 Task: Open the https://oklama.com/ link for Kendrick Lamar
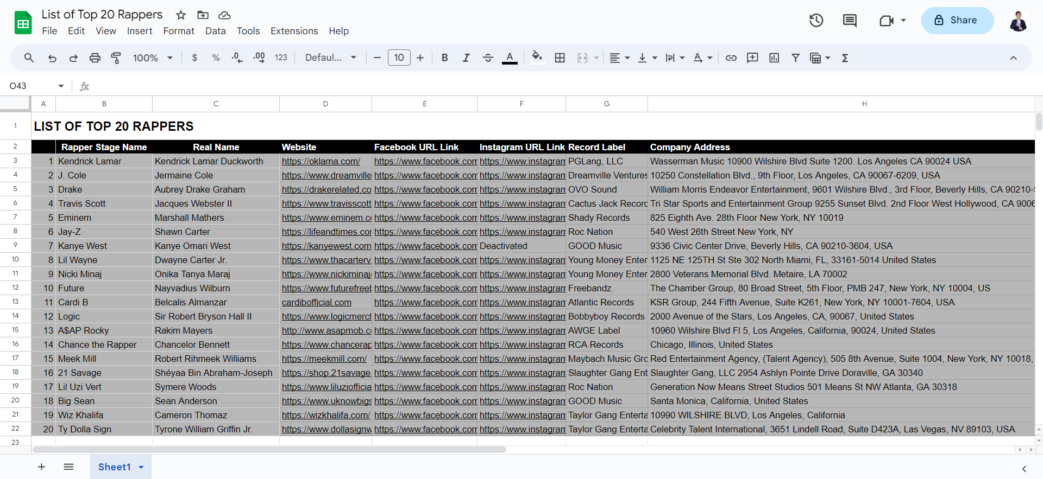click(x=321, y=161)
